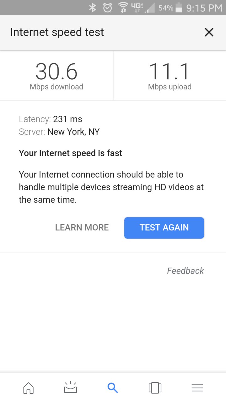Tap the 4G LTE network indicator
Image resolution: width=226 pixels, height=403 pixels.
[137, 8]
